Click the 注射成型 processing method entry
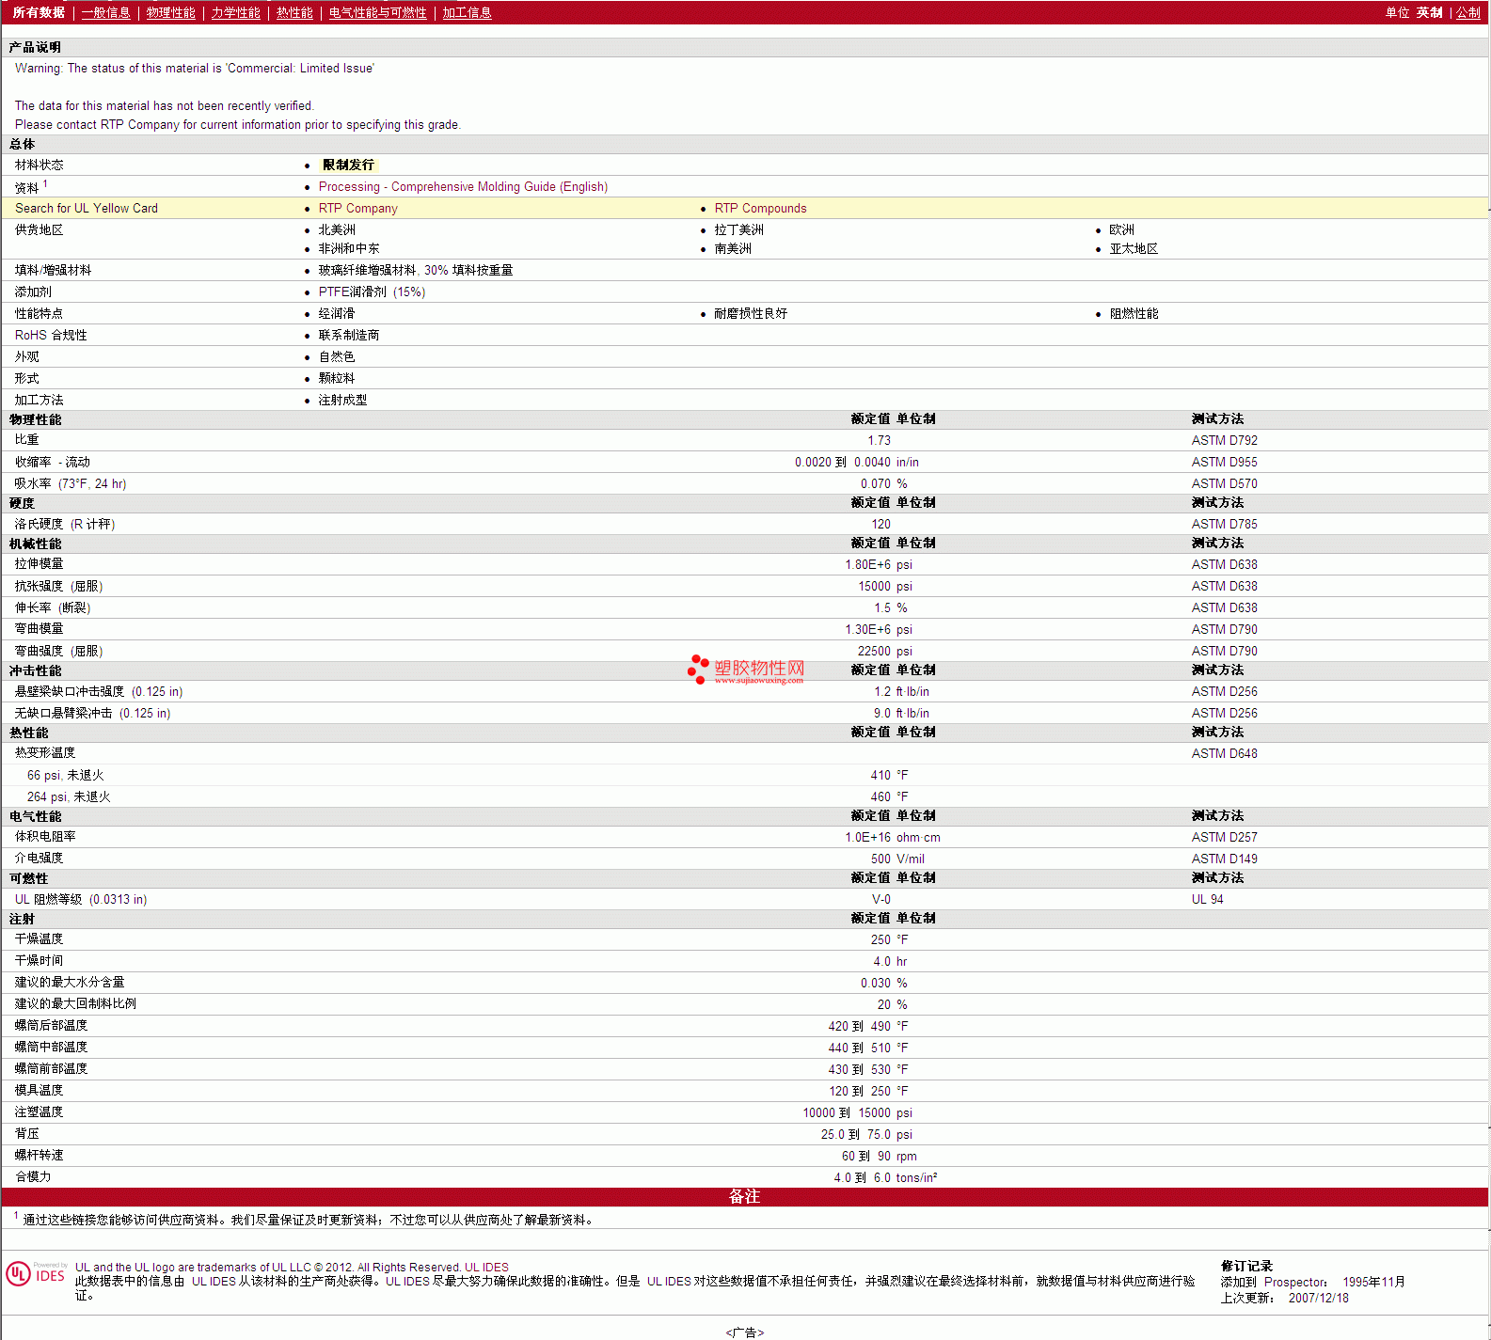Image resolution: width=1491 pixels, height=1340 pixels. 342,401
